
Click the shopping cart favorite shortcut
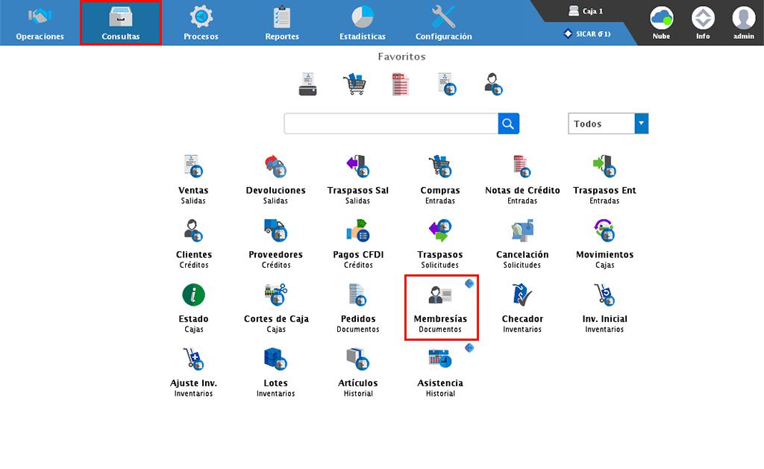355,84
